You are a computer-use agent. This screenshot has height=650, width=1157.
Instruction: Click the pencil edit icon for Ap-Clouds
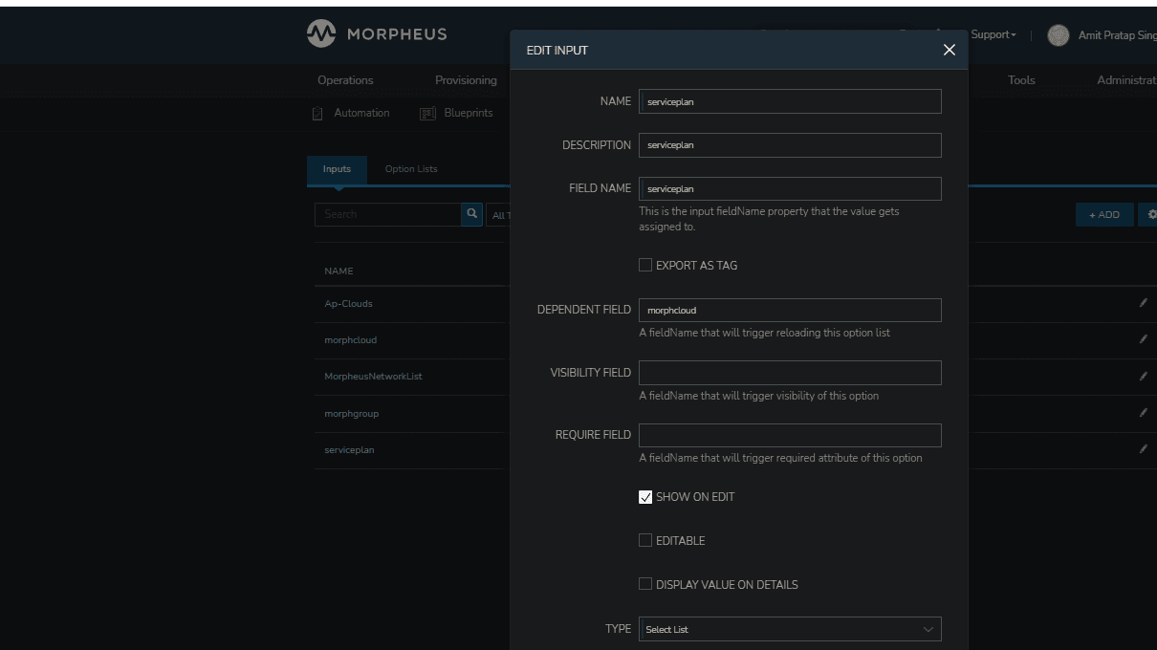pos(1142,303)
